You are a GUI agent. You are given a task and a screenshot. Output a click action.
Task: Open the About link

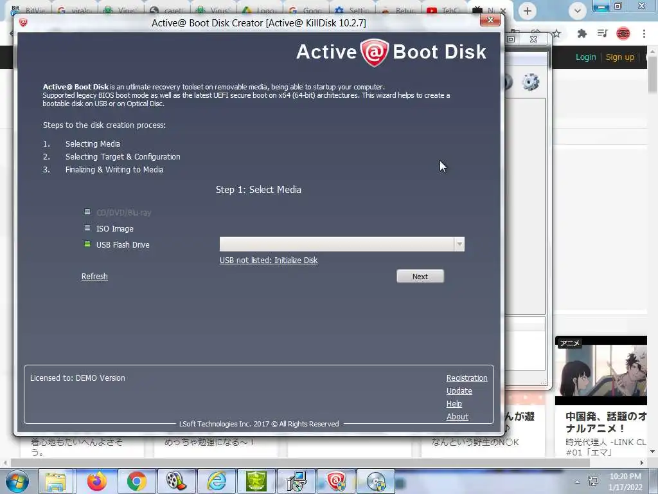[457, 417]
